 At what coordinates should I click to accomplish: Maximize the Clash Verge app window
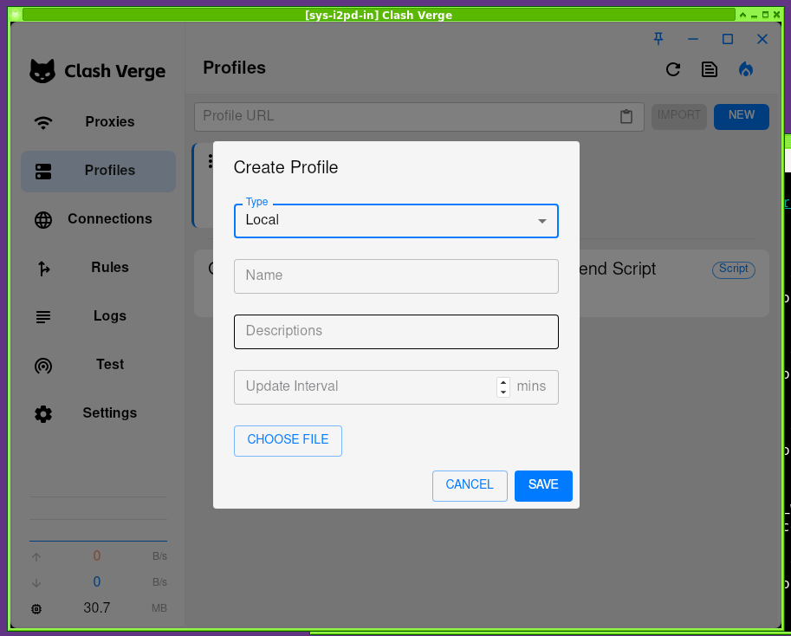pyautogui.click(x=728, y=39)
